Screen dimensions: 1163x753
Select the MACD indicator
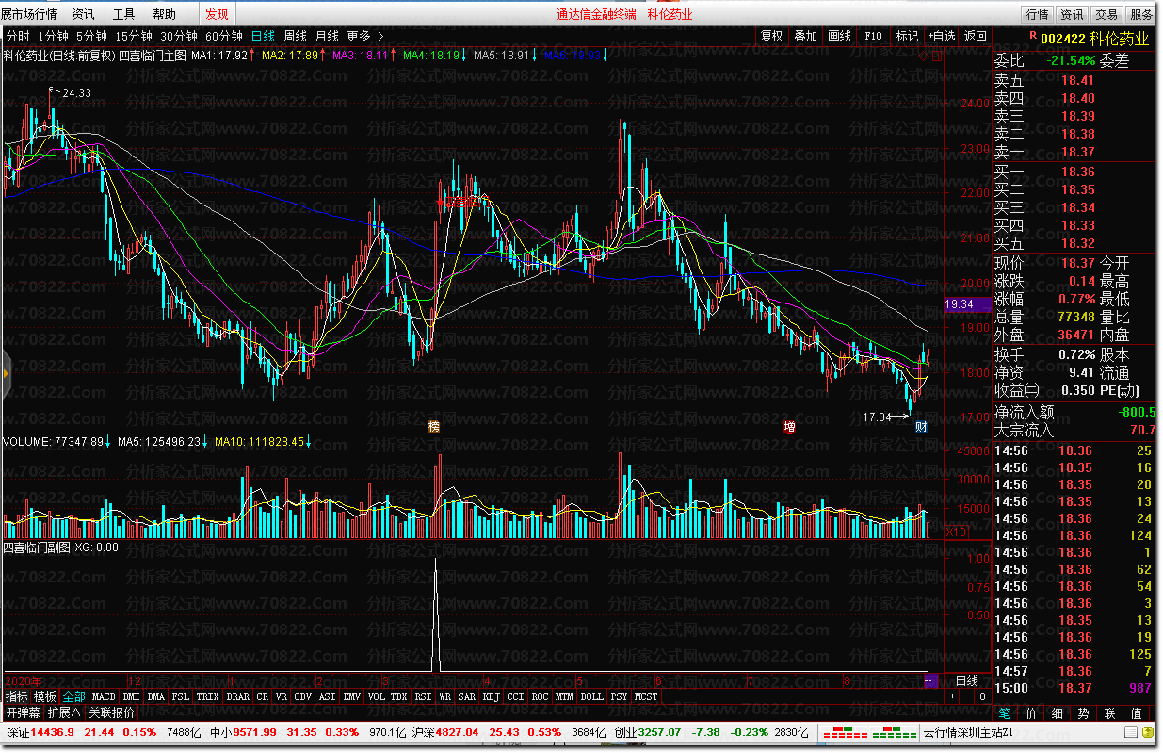(104, 696)
